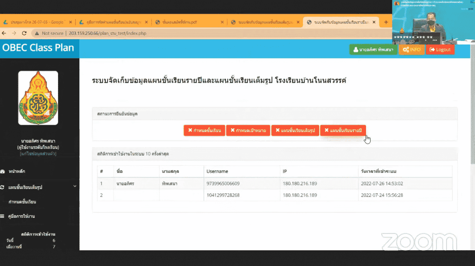Click the orange INFO button
Image resolution: width=475 pixels, height=266 pixels.
[x=411, y=50]
